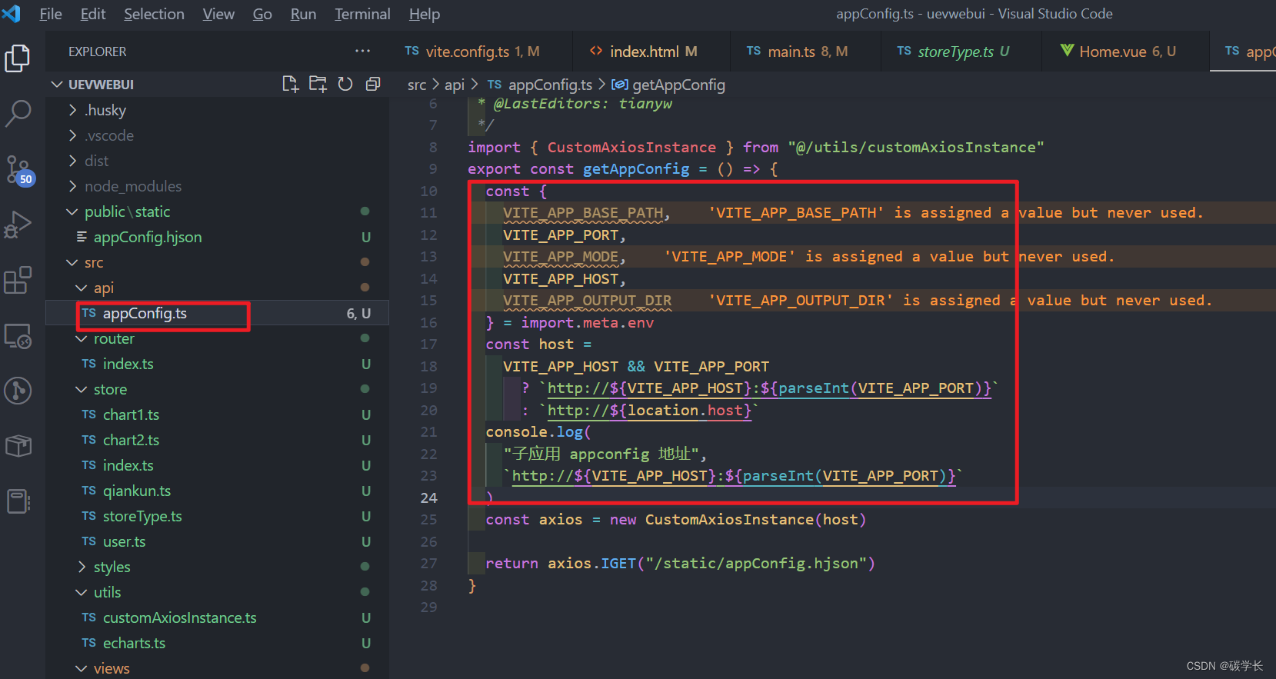Open appConfig.hjson file

(x=148, y=237)
